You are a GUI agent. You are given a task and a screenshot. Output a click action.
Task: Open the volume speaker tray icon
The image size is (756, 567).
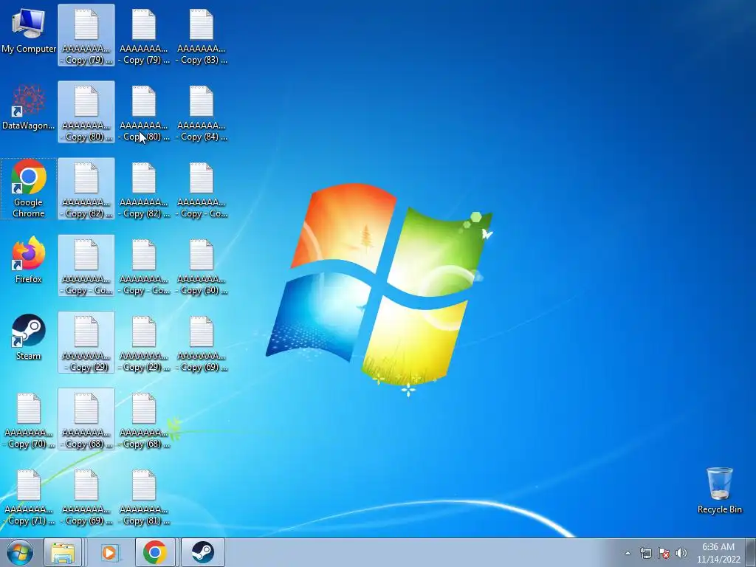pos(681,553)
